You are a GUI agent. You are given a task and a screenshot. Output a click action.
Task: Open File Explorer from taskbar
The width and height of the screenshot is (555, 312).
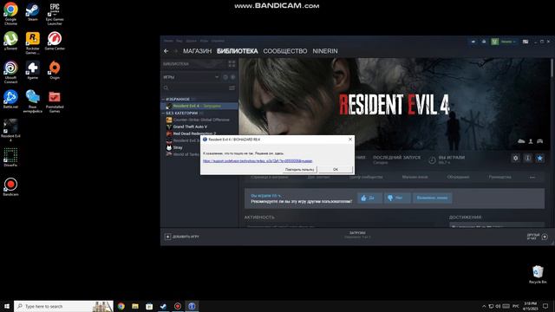pos(135,306)
